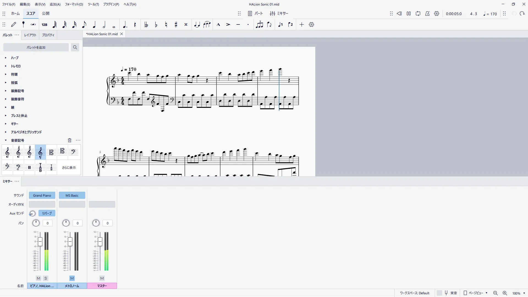This screenshot has height=297, width=528.
Task: Switch to the プロパティ tab
Action: (48, 35)
